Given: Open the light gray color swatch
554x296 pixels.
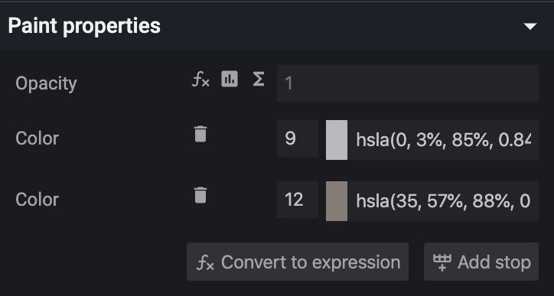Looking at the screenshot, I should pyautogui.click(x=337, y=140).
